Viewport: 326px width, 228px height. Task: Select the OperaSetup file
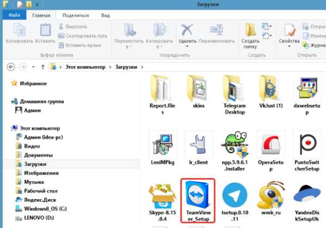271,151
